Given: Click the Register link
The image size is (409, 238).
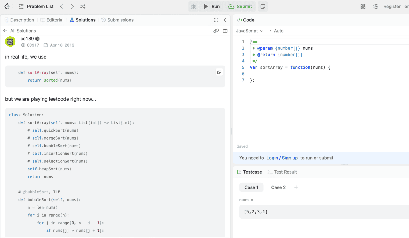Looking at the screenshot, I should coord(392,6).
